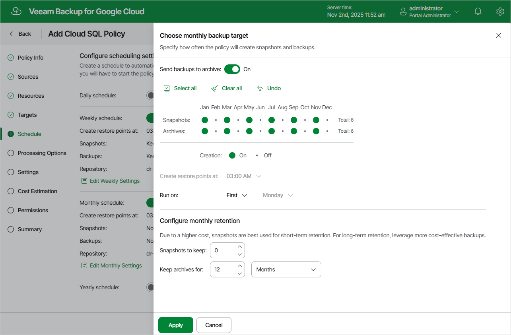Click the Summary step circle icon
511x335 pixels.
click(11, 229)
